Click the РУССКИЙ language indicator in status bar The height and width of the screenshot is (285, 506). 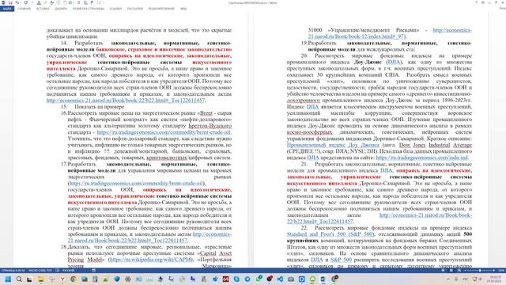pyautogui.click(x=69, y=270)
